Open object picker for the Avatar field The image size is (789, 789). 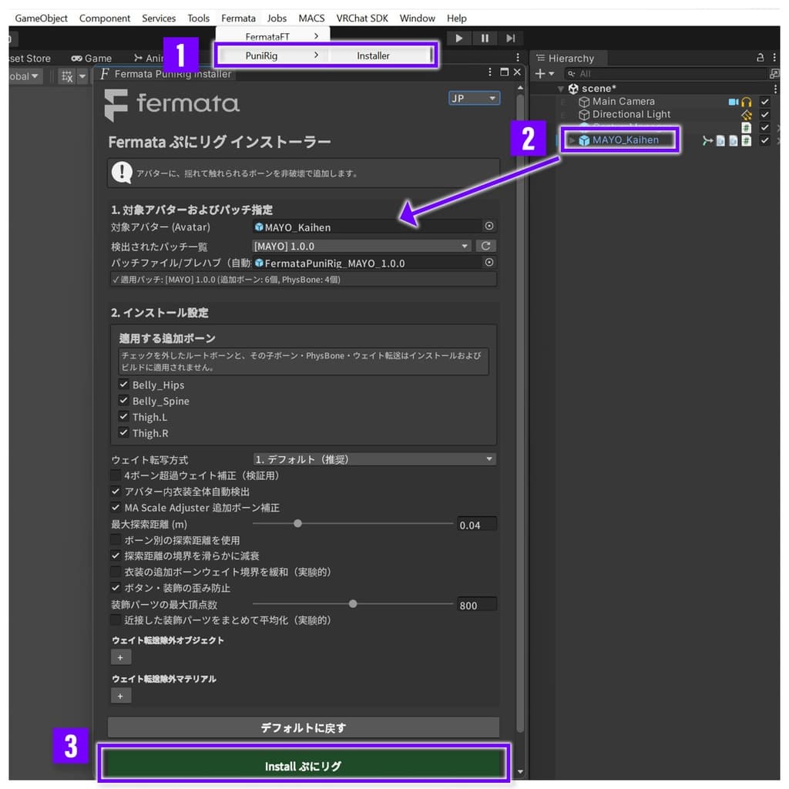point(489,226)
